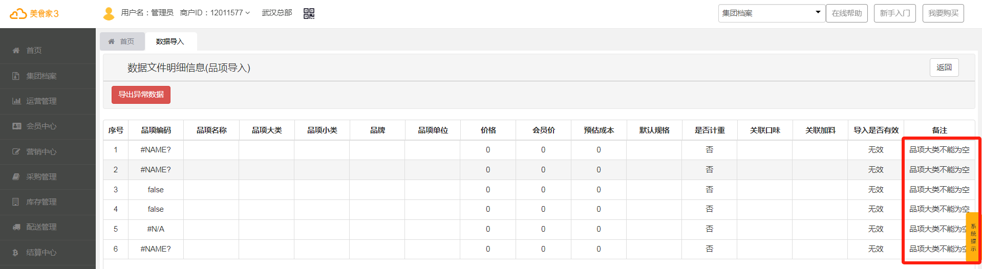Click the 采购管理 book icon
This screenshot has width=982, height=269.
[x=16, y=177]
